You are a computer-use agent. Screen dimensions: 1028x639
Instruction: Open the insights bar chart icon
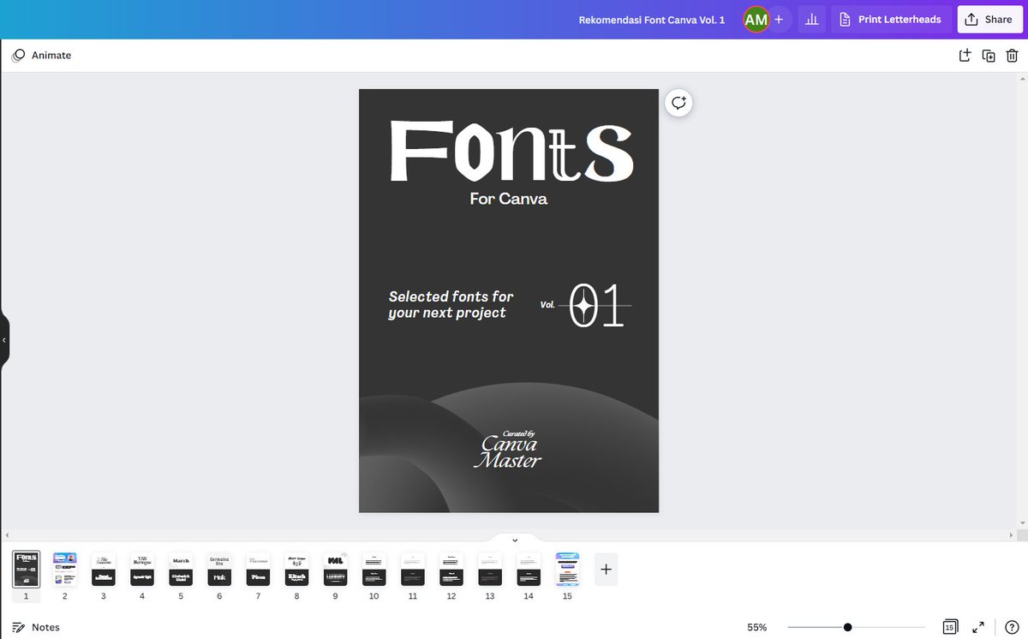[811, 19]
